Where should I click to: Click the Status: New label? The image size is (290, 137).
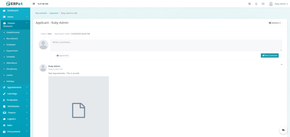coord(46,34)
